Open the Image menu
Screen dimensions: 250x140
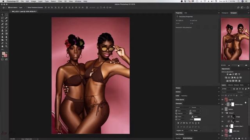[34, 1]
